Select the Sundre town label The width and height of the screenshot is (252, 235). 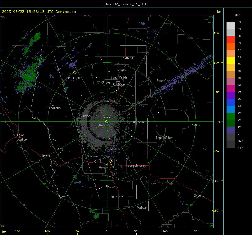(x=85, y=116)
